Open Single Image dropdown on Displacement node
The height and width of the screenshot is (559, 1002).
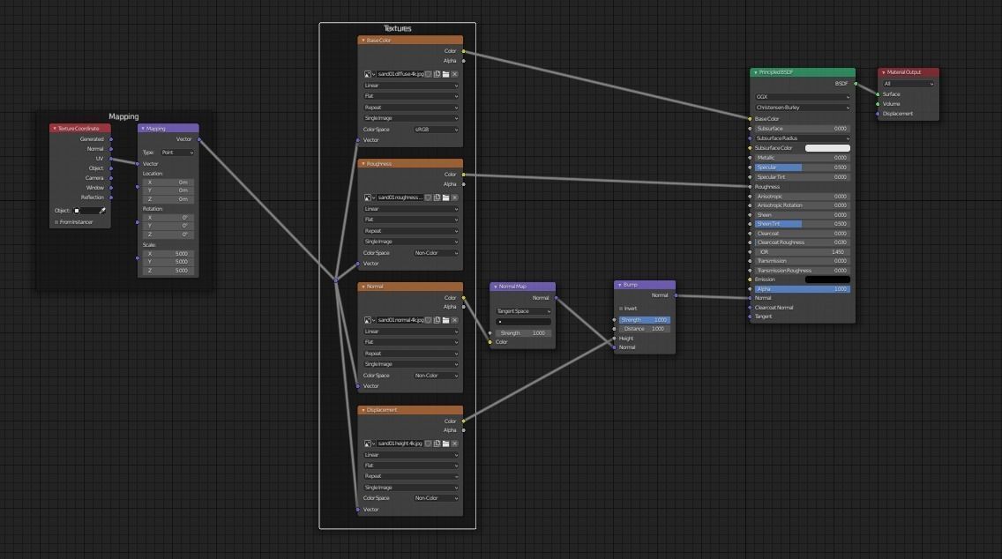[x=410, y=488]
